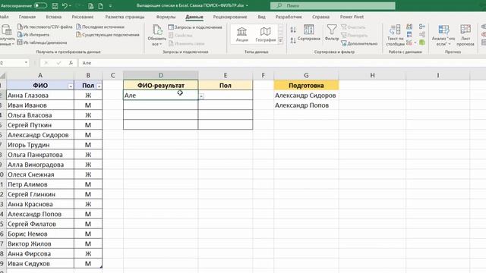Expand the data types gallery more arrow
Screen dimensions: 486x273
coord(280,40)
